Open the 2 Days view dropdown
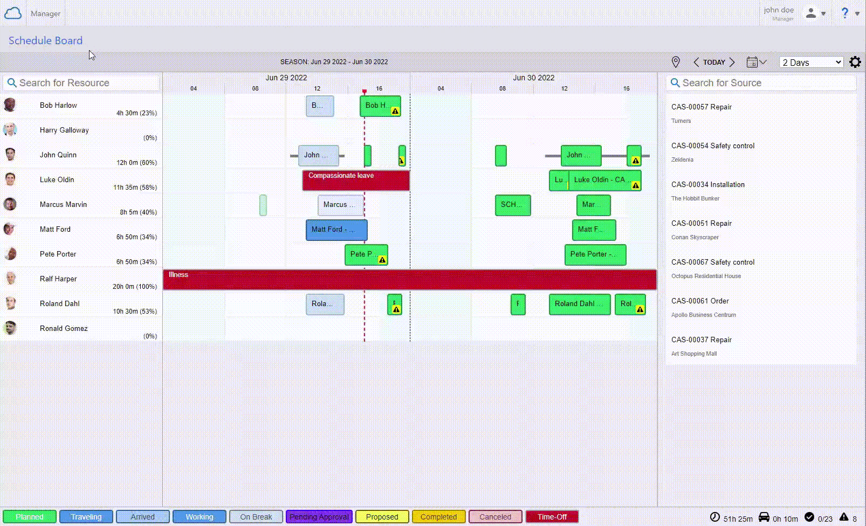This screenshot has height=526, width=866. [812, 63]
